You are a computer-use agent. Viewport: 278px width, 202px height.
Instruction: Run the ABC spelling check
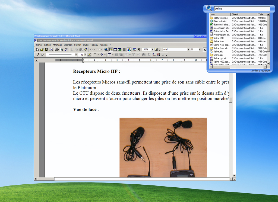click(x=66, y=50)
